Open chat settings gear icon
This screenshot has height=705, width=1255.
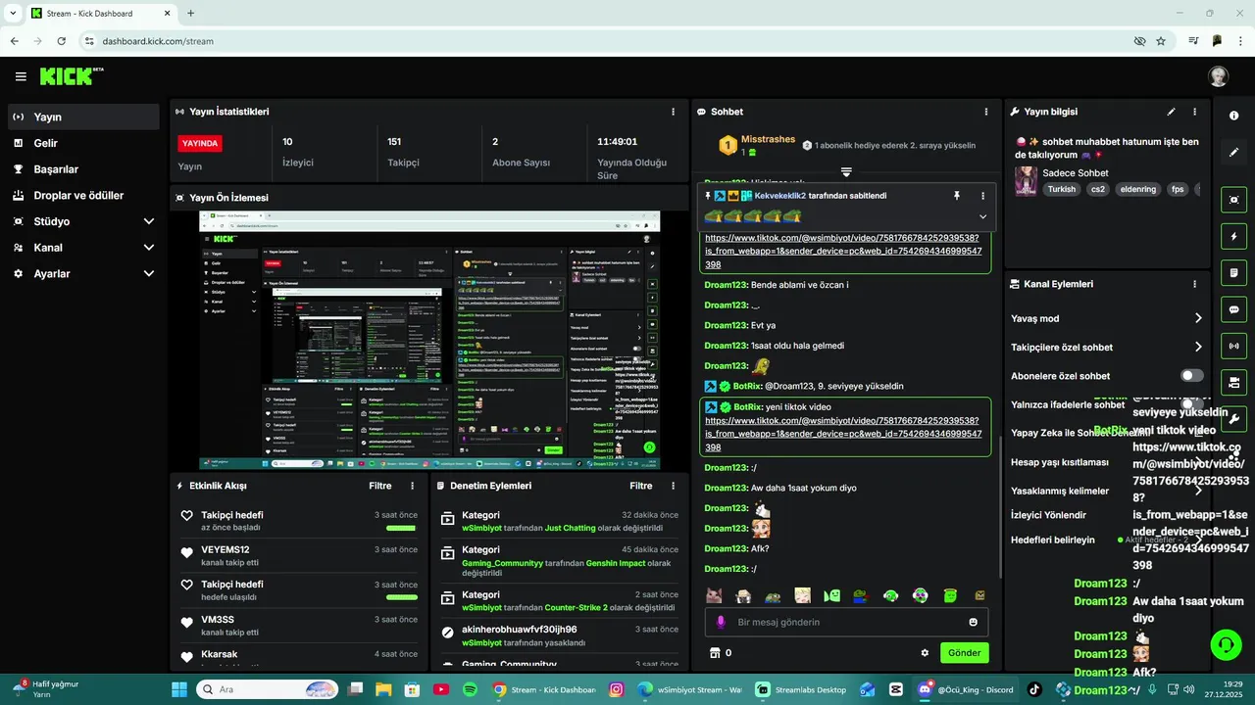(x=924, y=653)
